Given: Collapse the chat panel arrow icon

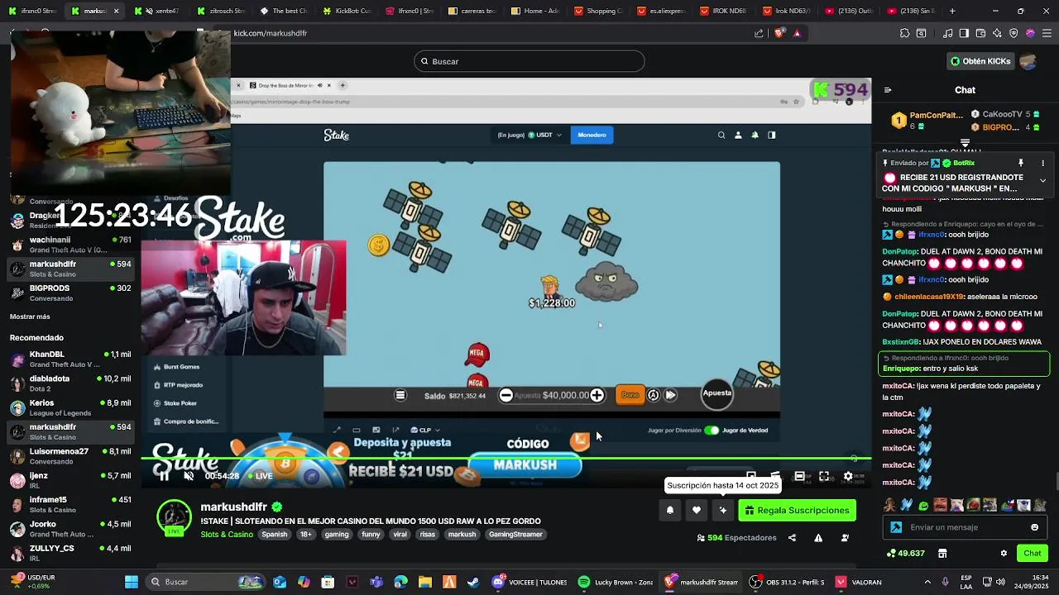Looking at the screenshot, I should click(888, 90).
